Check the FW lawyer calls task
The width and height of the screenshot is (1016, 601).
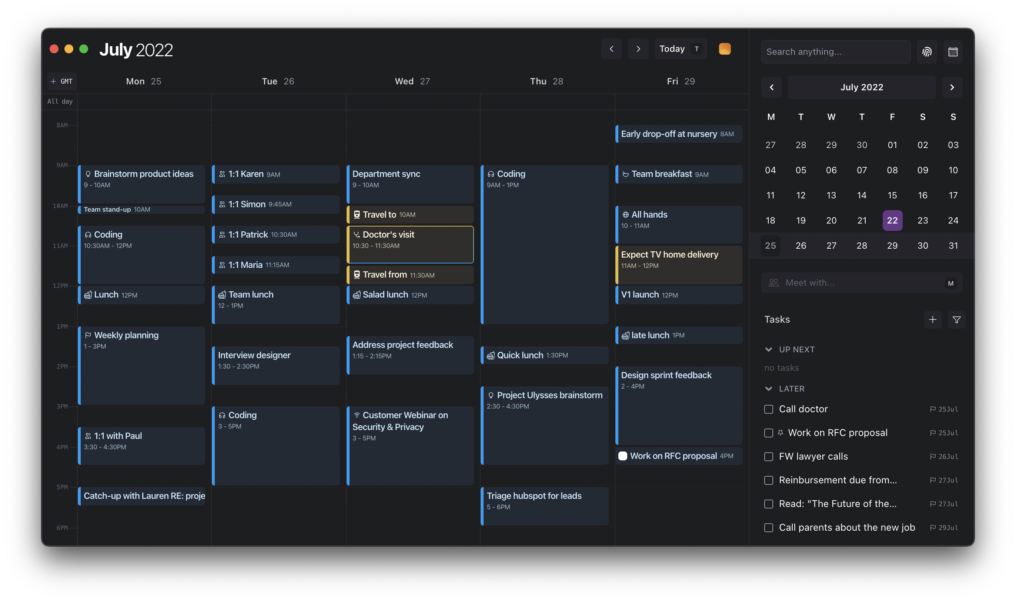pos(769,456)
